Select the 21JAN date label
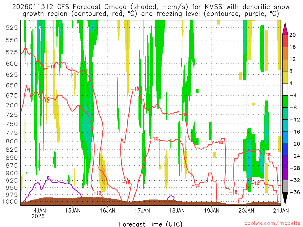This screenshot has width=303, height=227. coord(281,210)
